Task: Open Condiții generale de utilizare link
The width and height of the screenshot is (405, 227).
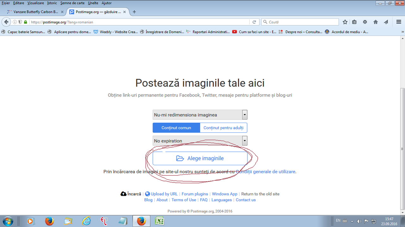Action: pyautogui.click(x=265, y=172)
